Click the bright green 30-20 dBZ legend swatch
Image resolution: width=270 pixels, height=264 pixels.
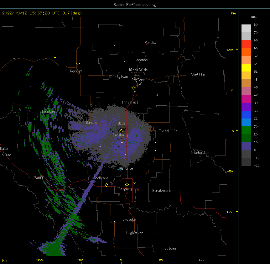tap(246, 130)
